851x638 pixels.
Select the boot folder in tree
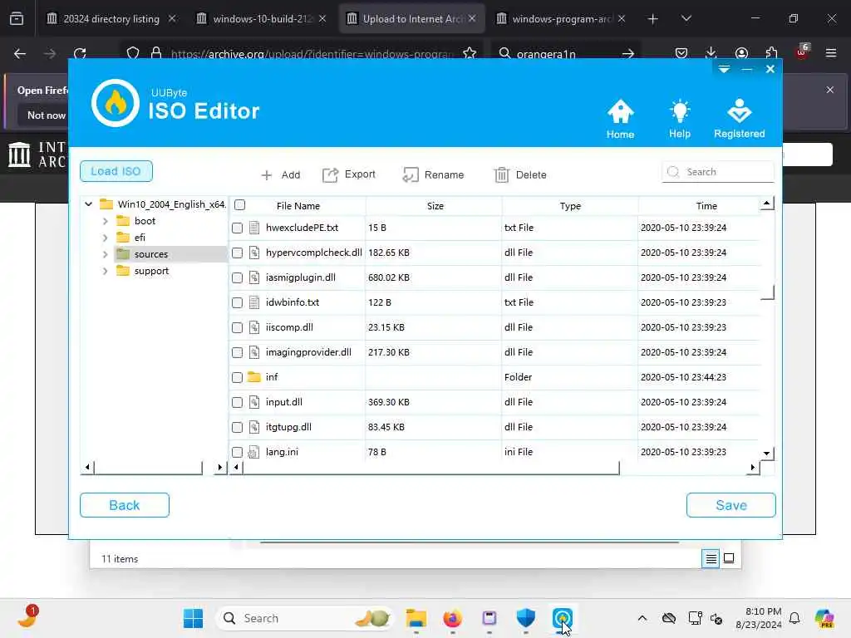145,221
